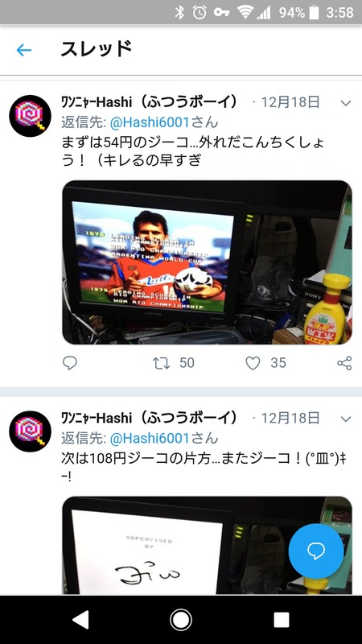Image resolution: width=362 pixels, height=644 pixels.
Task: Open the 'Supervised by' signature photo
Action: pos(207,546)
